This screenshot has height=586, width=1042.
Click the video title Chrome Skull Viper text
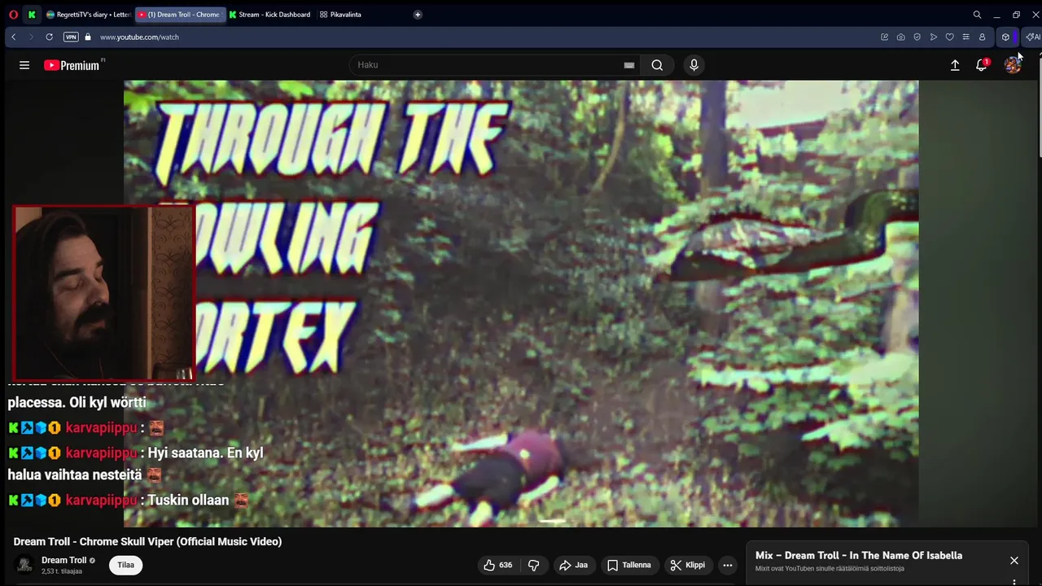(147, 541)
